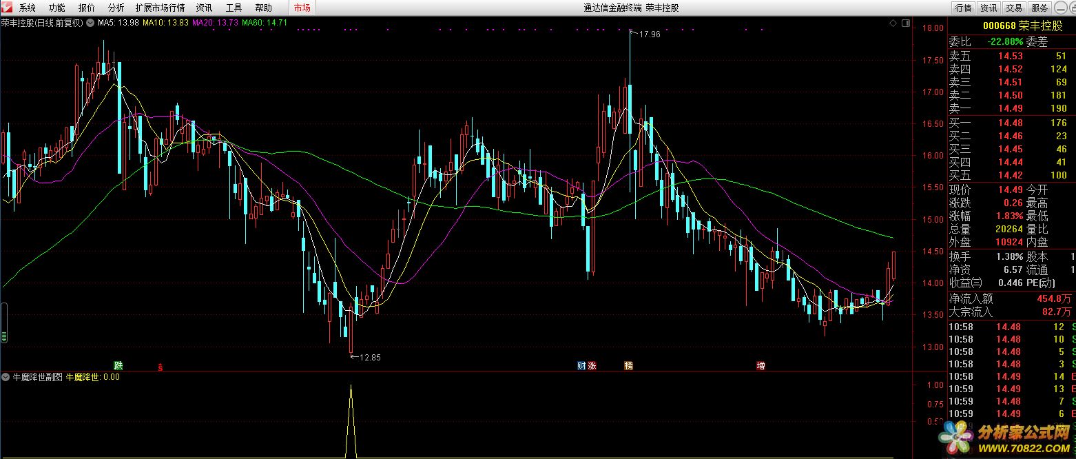
Task: Click the 总量 20264 value
Action: pyautogui.click(x=1008, y=229)
